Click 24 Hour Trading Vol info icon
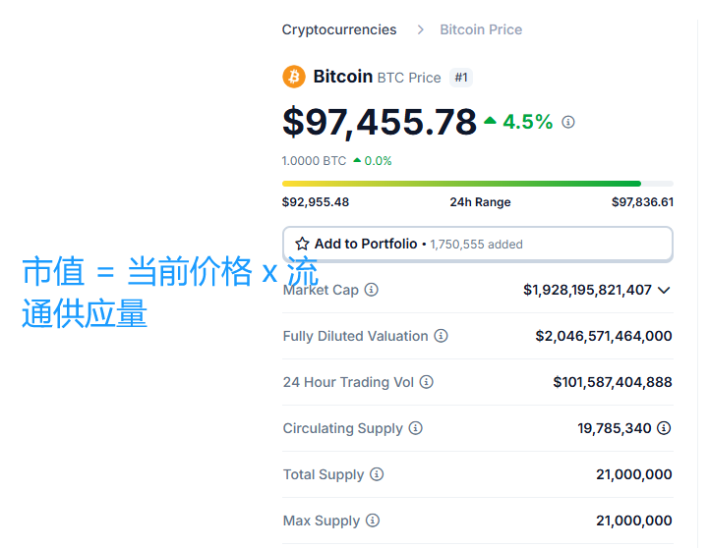 coord(426,382)
